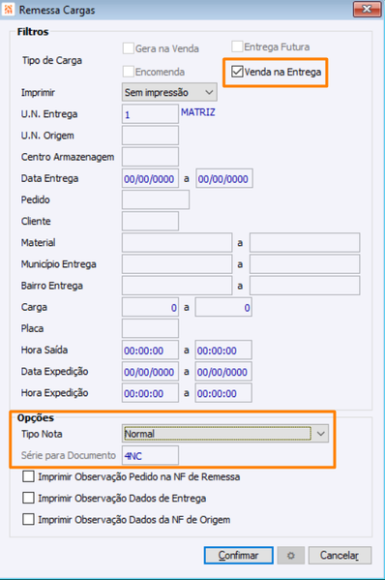Click the MATRIZ unit name text

pyautogui.click(x=198, y=112)
